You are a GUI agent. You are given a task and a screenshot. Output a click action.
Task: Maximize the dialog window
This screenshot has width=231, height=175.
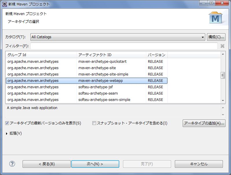[211, 3]
